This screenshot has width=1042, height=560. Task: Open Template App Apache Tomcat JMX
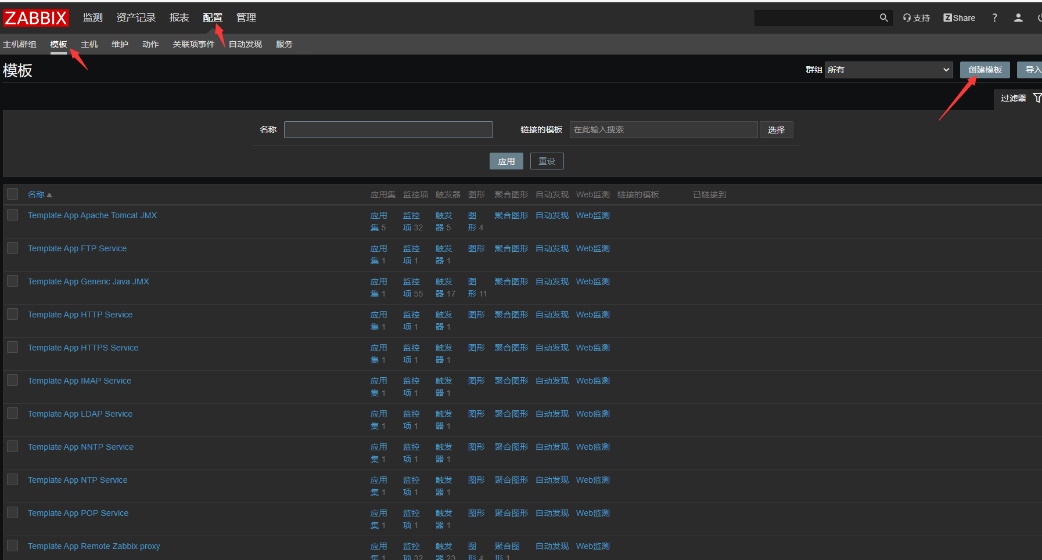point(92,215)
